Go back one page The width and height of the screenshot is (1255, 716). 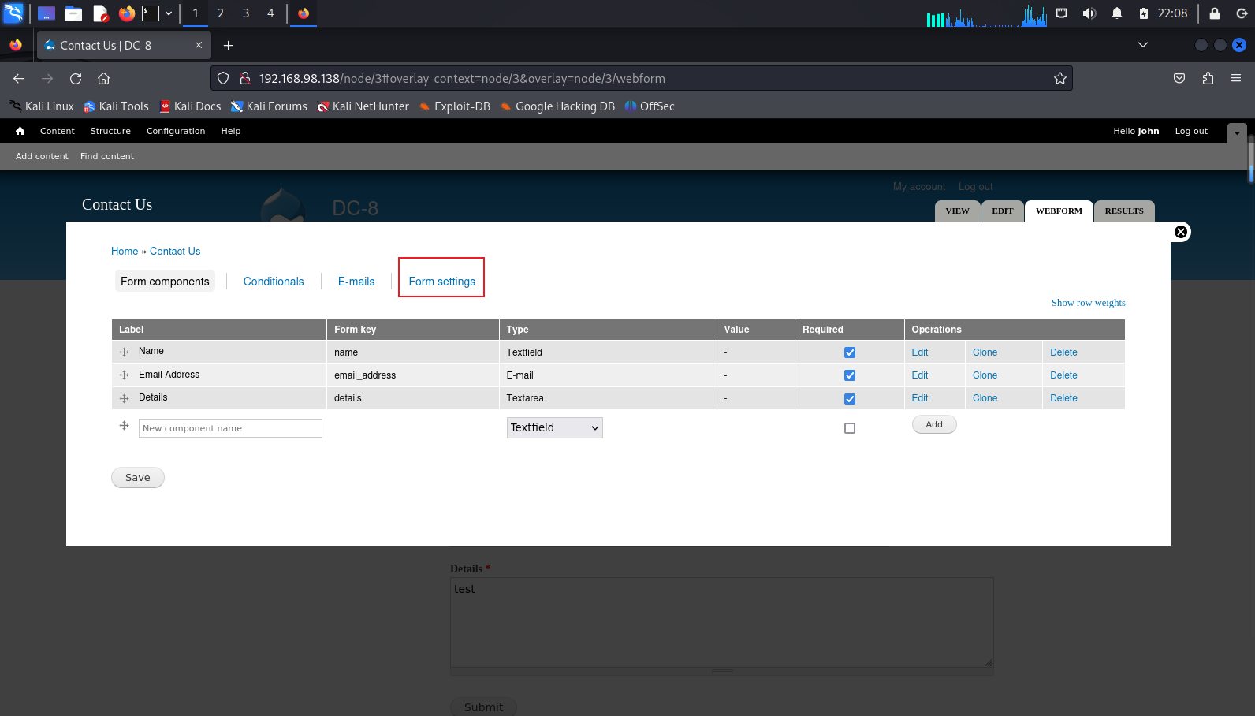coord(19,78)
